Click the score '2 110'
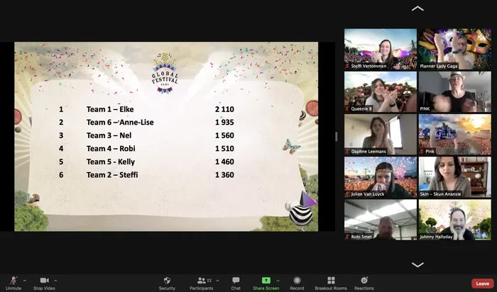This screenshot has width=497, height=292. click(224, 109)
